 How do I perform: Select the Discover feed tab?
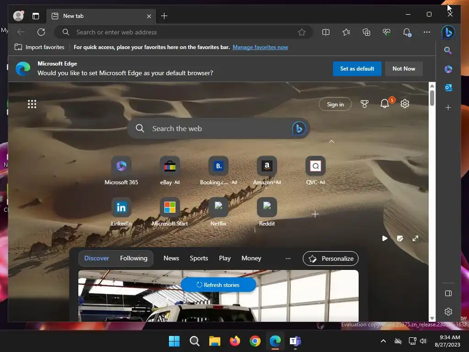tap(97, 258)
